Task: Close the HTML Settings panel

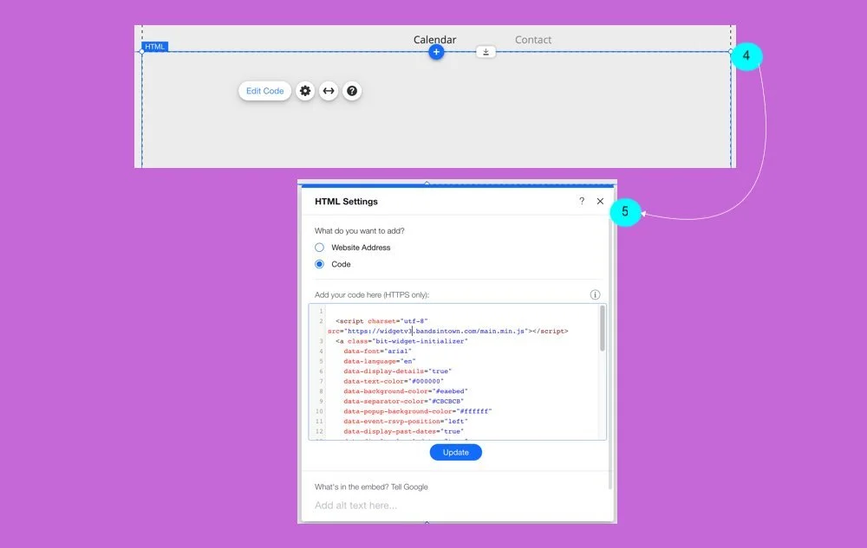Action: (600, 201)
